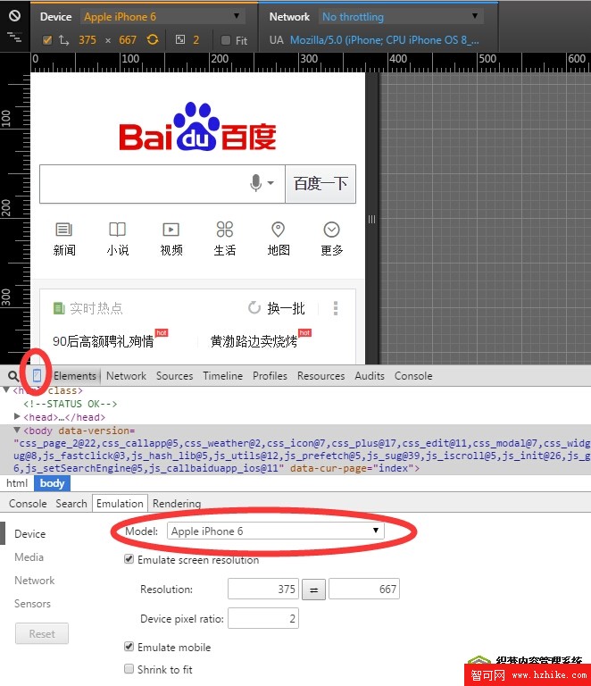Swap dimensions with the rotate arrows icon
The image size is (591, 686).
(x=63, y=40)
